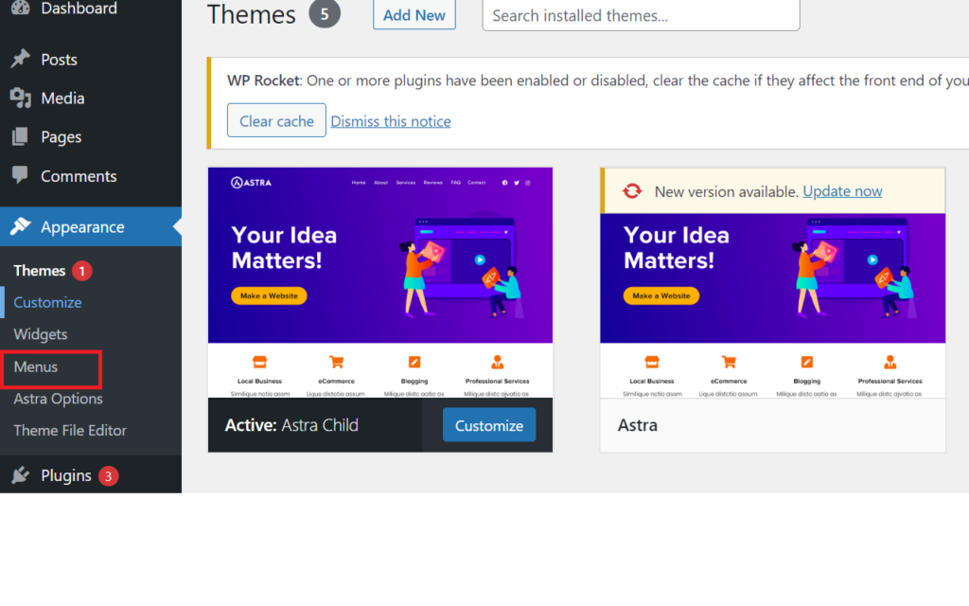Dismiss the WP Rocket notice
This screenshot has height=606, width=969.
[x=391, y=121]
